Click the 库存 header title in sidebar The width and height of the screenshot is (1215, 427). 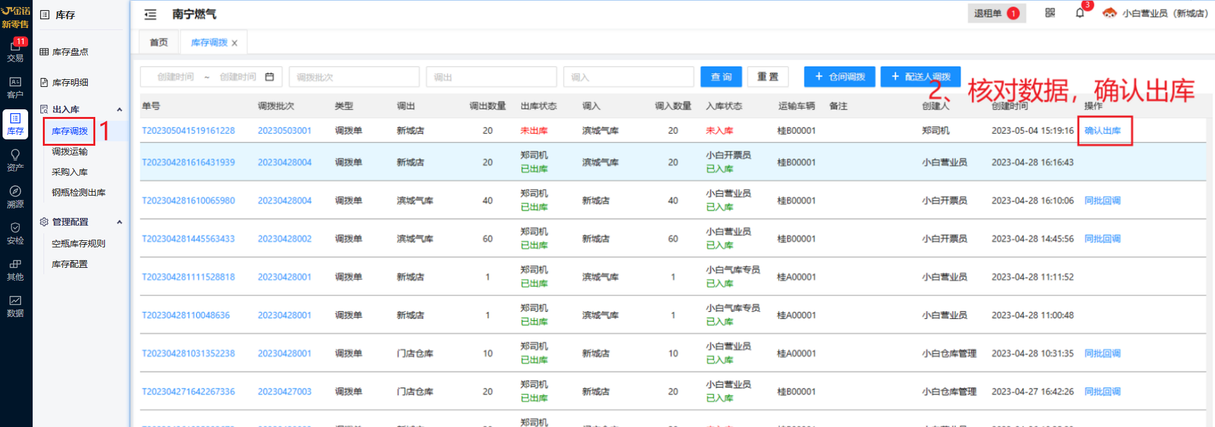pos(65,15)
